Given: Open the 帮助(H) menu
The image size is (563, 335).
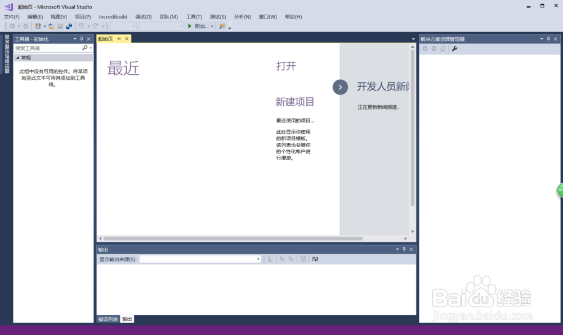Looking at the screenshot, I should 293,17.
